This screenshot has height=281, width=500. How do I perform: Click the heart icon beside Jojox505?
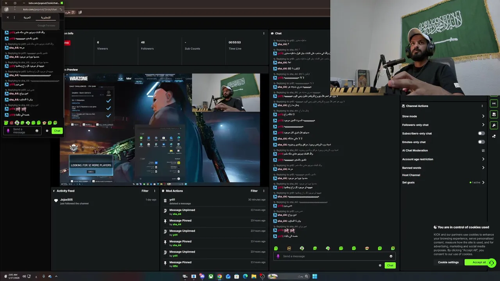pyautogui.click(x=56, y=201)
